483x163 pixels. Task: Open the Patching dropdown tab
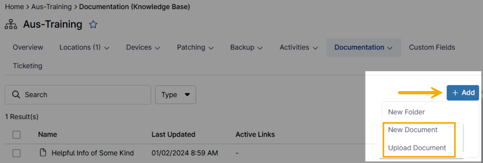point(195,48)
